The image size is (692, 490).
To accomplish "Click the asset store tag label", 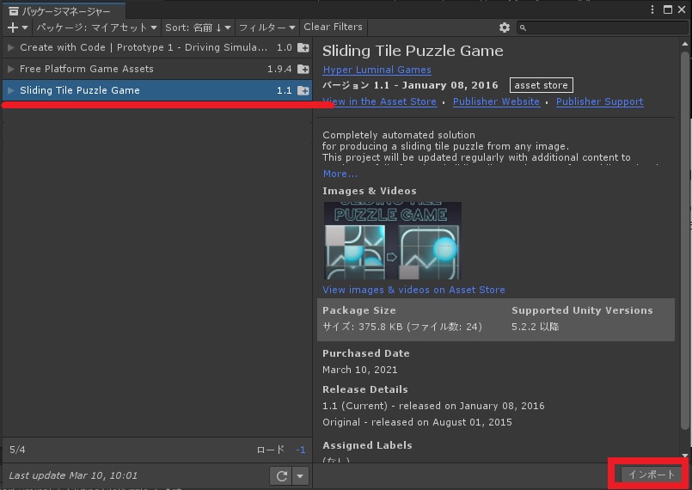I will (541, 85).
